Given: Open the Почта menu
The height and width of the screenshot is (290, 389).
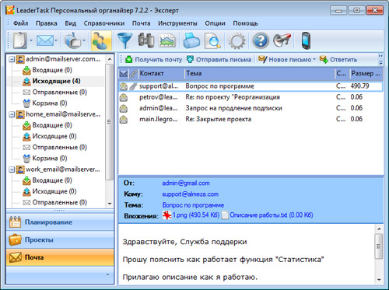Looking at the screenshot, I should [142, 23].
